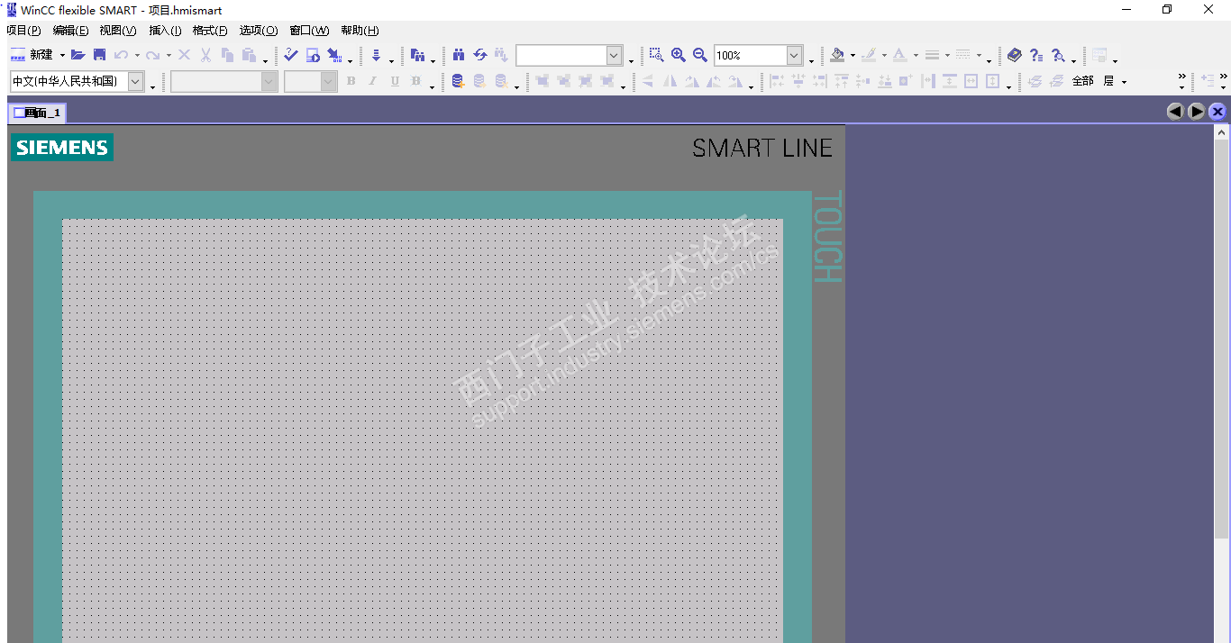The width and height of the screenshot is (1231, 643).
Task: Click into the empty search text combo box
Action: 561,56
